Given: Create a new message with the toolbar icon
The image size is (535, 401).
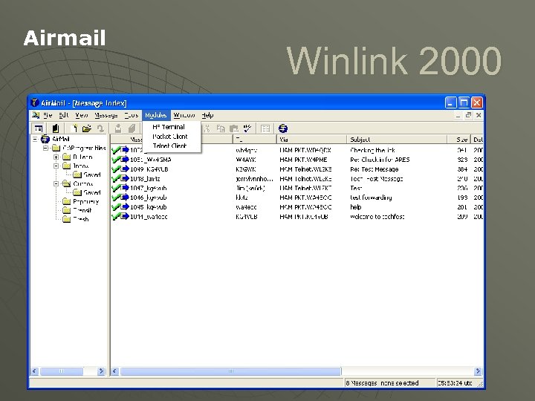Looking at the screenshot, I should pos(74,128).
